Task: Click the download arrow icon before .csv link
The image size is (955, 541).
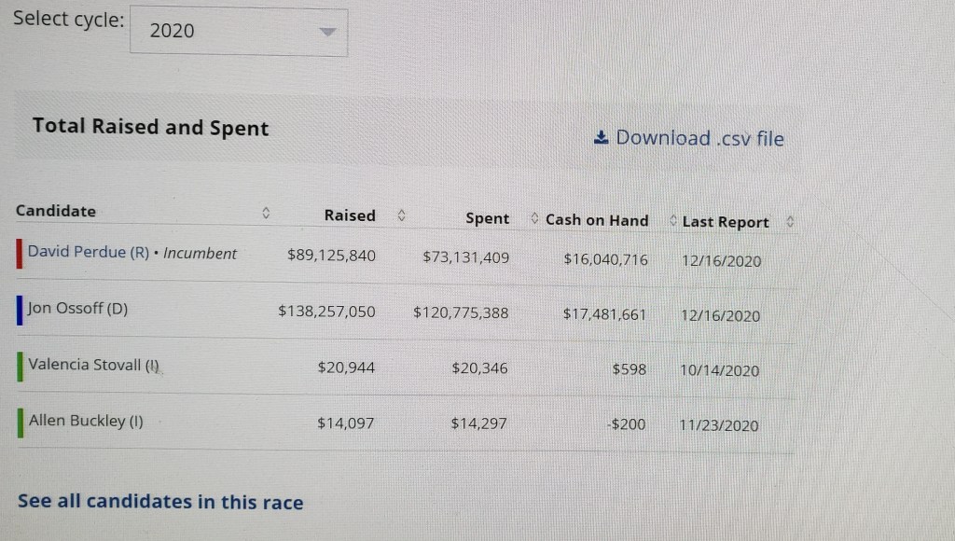Action: (x=601, y=138)
